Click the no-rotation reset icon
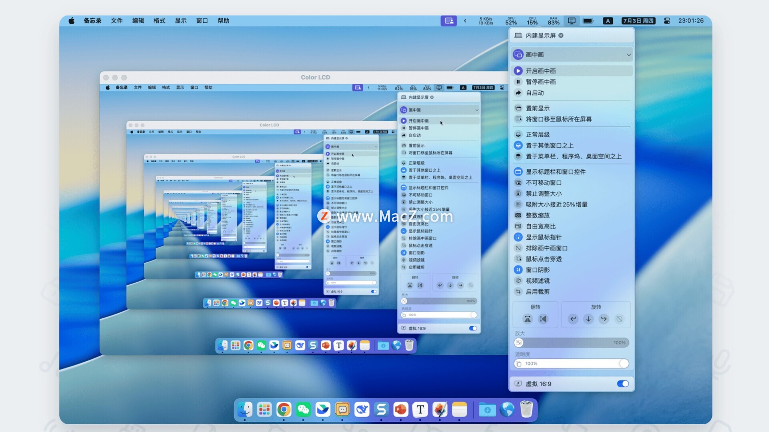 [x=619, y=319]
